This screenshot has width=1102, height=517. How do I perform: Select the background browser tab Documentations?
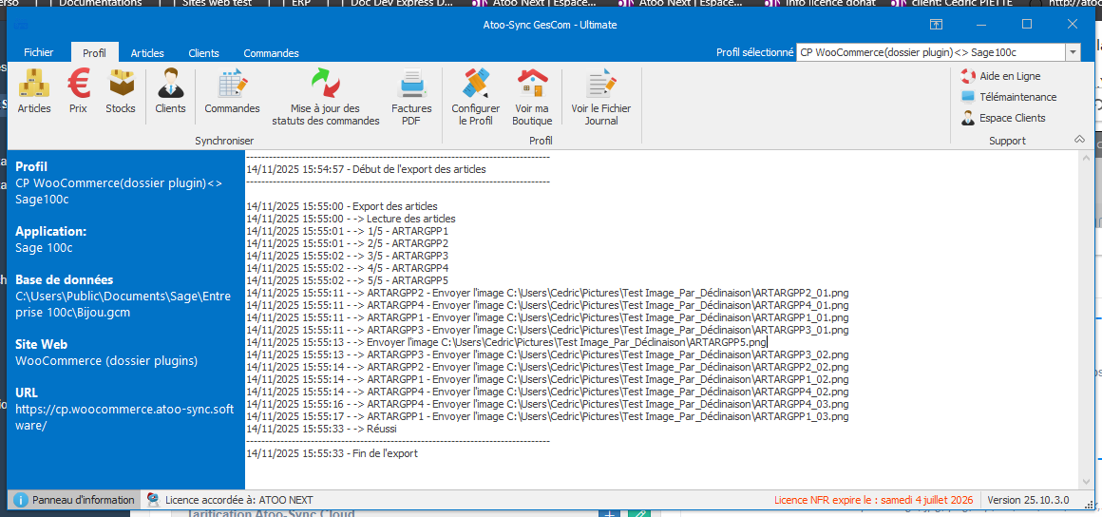click(x=101, y=4)
